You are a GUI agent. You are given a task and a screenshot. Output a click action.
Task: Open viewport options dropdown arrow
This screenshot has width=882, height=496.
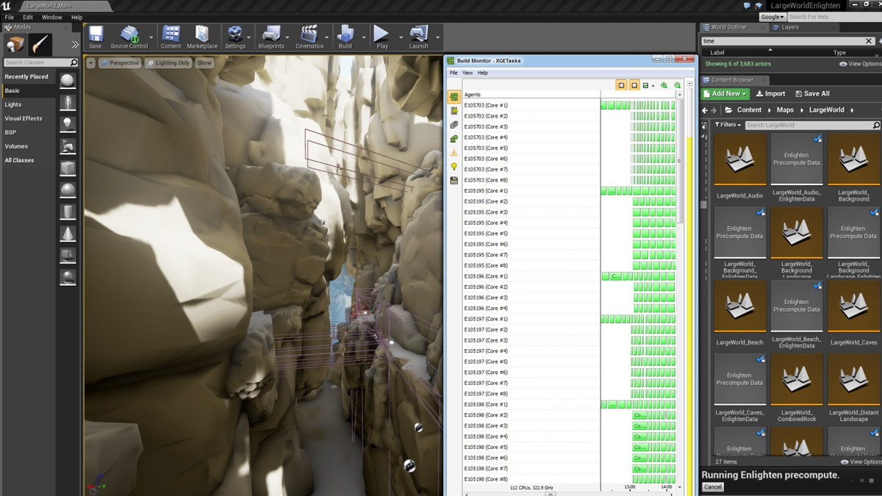(90, 63)
